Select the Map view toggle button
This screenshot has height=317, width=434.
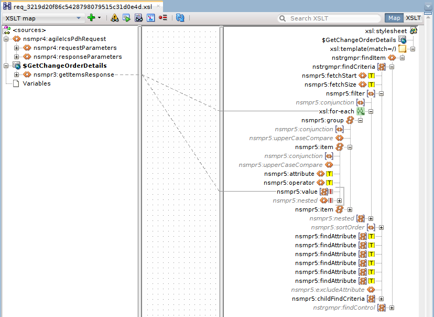[394, 17]
